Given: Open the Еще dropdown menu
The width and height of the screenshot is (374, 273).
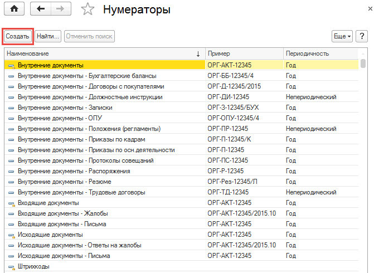Looking at the screenshot, I should pyautogui.click(x=342, y=36).
